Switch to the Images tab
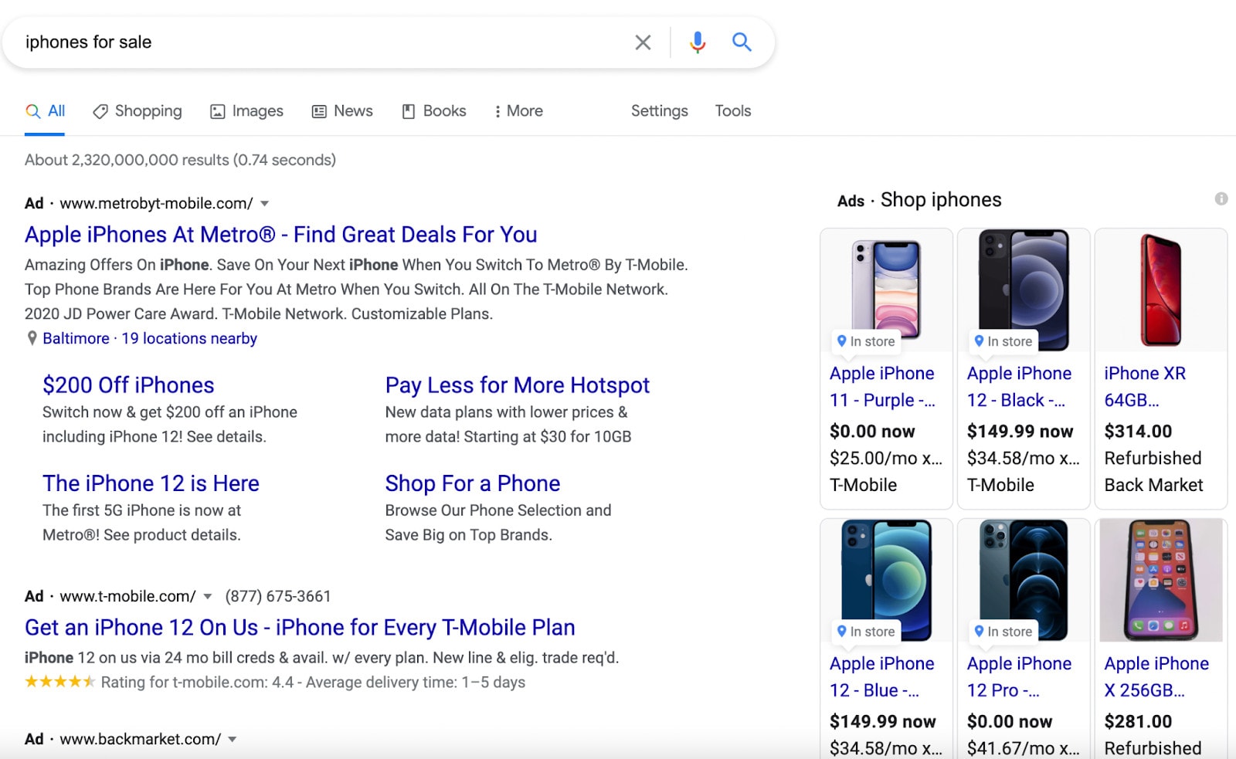This screenshot has width=1236, height=759. (247, 111)
